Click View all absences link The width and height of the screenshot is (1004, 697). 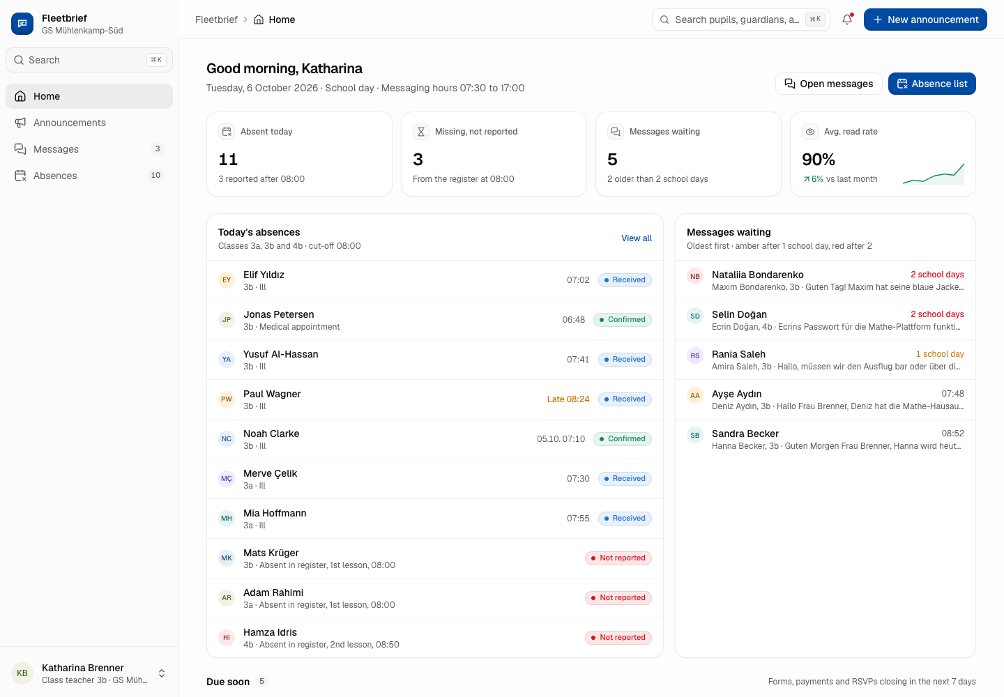pyautogui.click(x=637, y=238)
